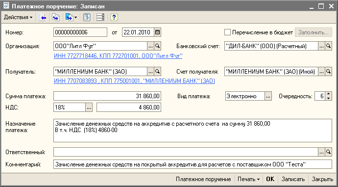Click the rows settings toolbar icon
Screen dimensions: 338x187
coord(100,17)
